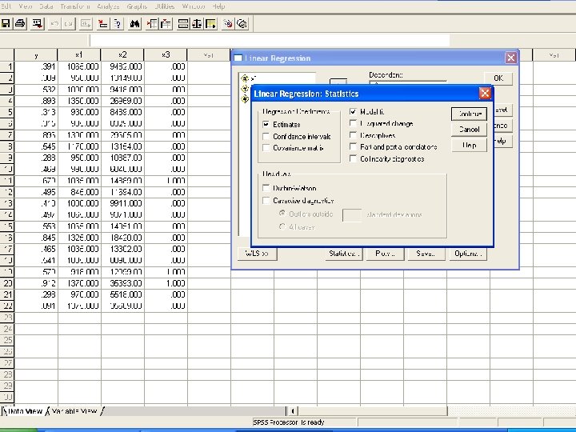Open the Analyze menu
The image size is (576, 432).
[107, 6]
